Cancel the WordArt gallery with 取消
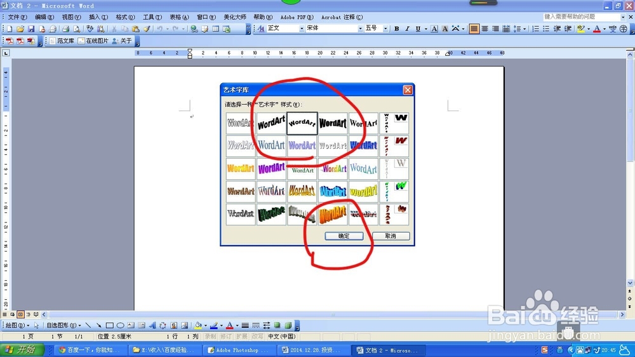Image resolution: width=635 pixels, height=357 pixels. click(x=391, y=236)
